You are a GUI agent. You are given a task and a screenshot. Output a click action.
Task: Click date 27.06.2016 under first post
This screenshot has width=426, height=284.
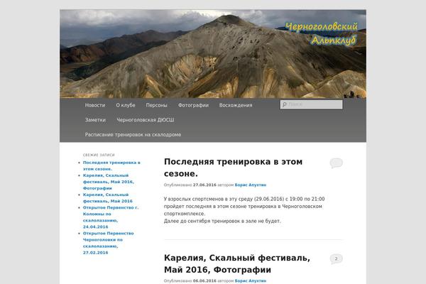pos(204,185)
